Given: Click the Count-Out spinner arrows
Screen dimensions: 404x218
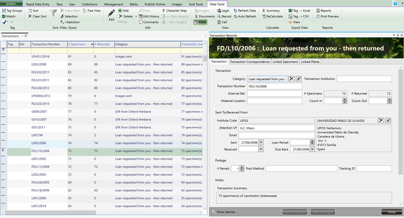Looking at the screenshot, I should pos(389,101).
